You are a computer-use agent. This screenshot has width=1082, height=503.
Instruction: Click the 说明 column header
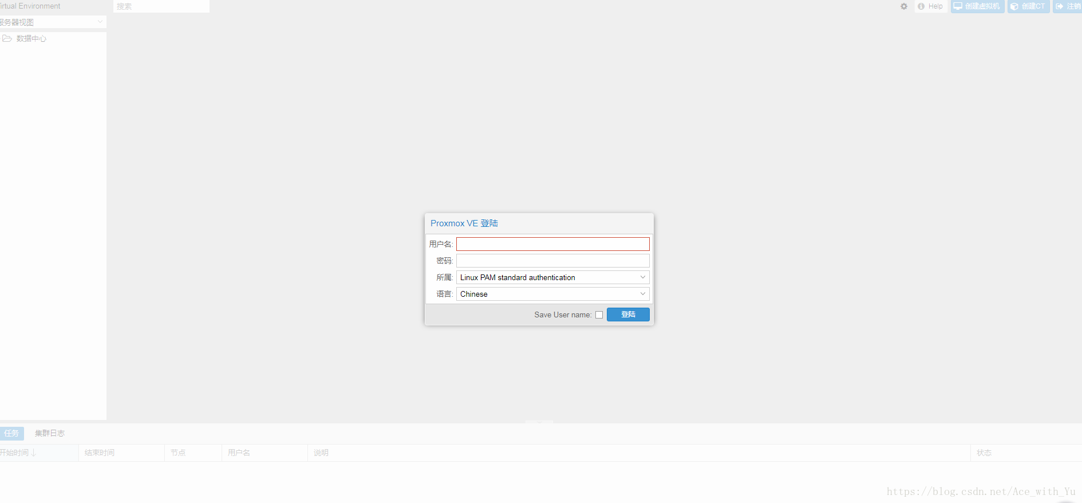click(639, 453)
